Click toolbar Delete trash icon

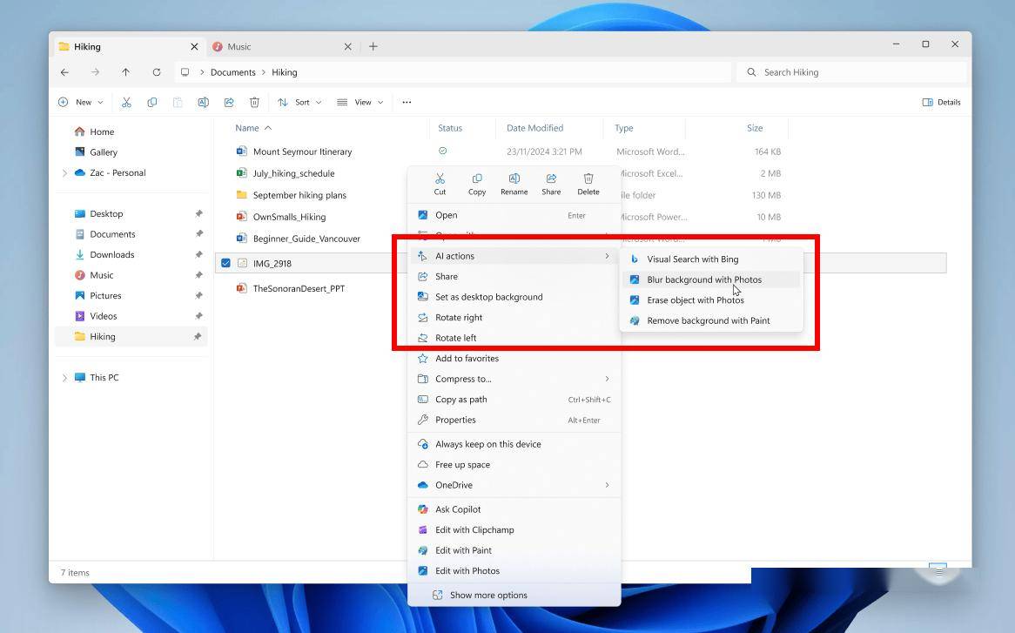(x=254, y=102)
